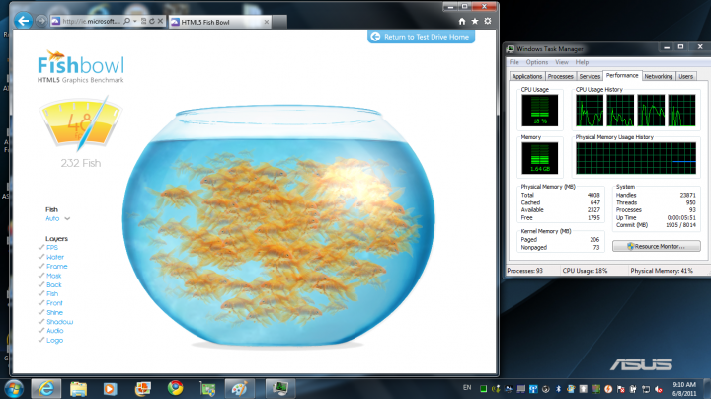This screenshot has height=399, width=711.
Task: Click the CPU Usage meter
Action: 539,111
